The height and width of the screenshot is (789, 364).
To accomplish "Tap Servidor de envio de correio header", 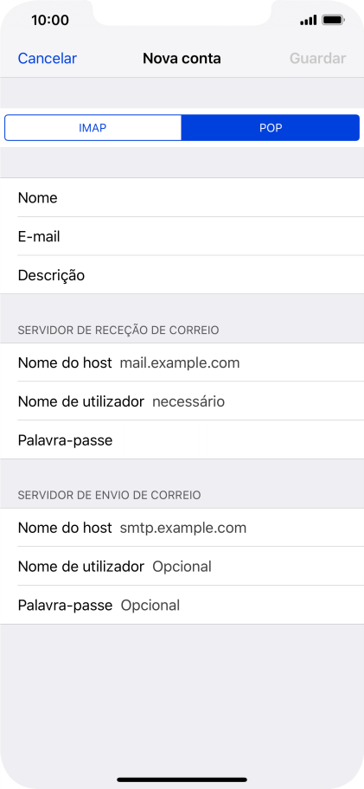I will pos(110,496).
